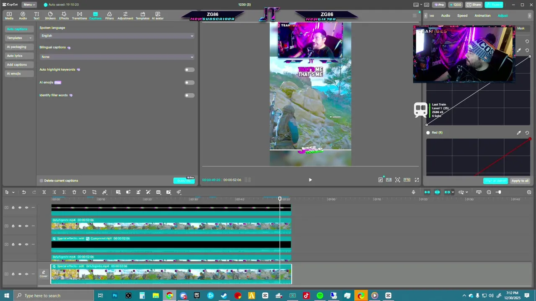This screenshot has width=536, height=301.
Task: Open the Media panel
Action: (x=9, y=16)
